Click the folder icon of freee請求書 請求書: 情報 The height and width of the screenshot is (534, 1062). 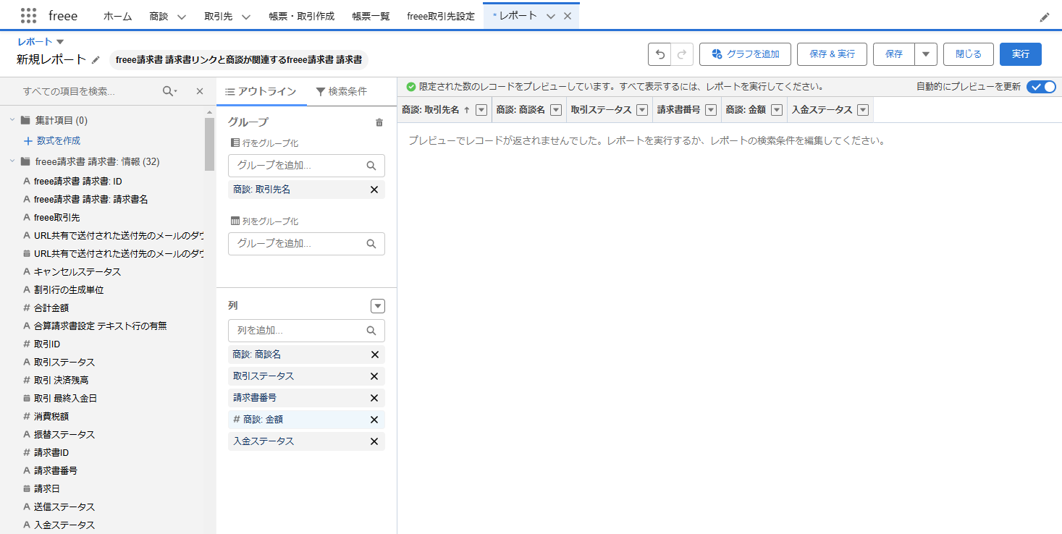[25, 162]
